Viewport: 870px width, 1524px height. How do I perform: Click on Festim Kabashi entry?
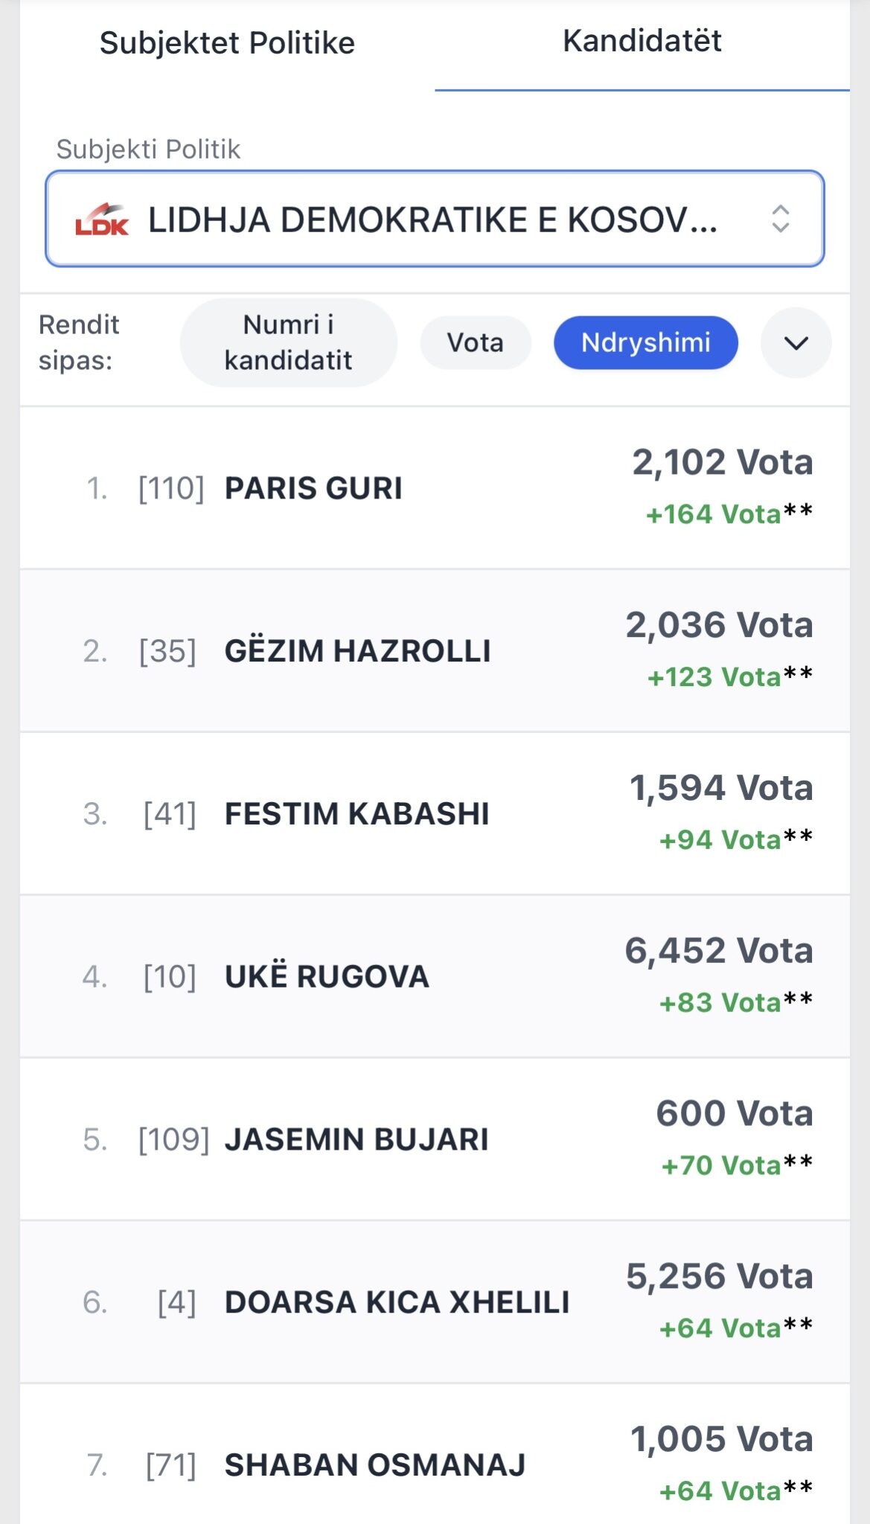[x=356, y=814]
